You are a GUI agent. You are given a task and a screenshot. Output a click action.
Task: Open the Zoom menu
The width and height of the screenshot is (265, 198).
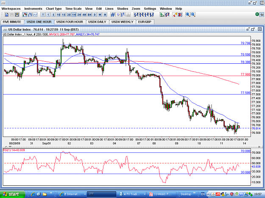[x=136, y=9]
